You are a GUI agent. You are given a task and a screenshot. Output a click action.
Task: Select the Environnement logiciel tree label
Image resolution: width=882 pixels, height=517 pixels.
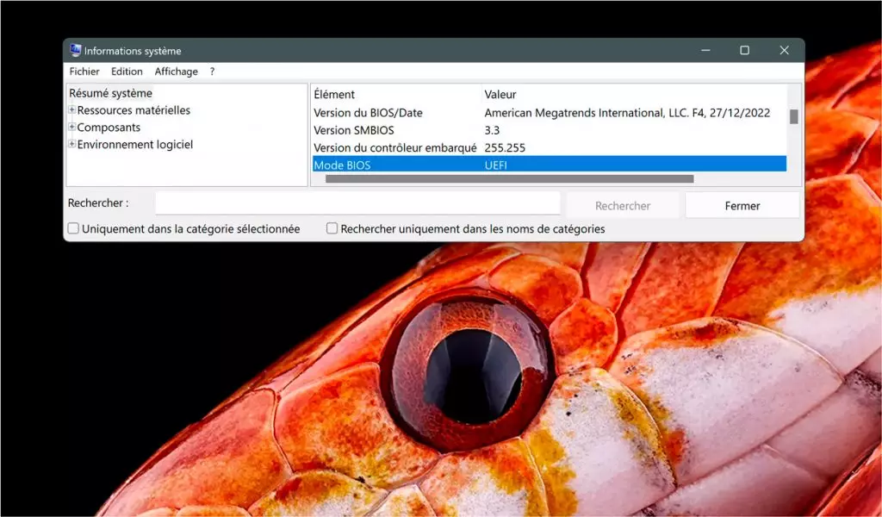coord(135,145)
